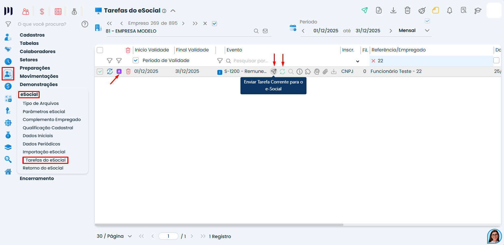This screenshot has width=504, height=245.
Task: Open the paperclip attachment icon in task row
Action: (x=325, y=71)
